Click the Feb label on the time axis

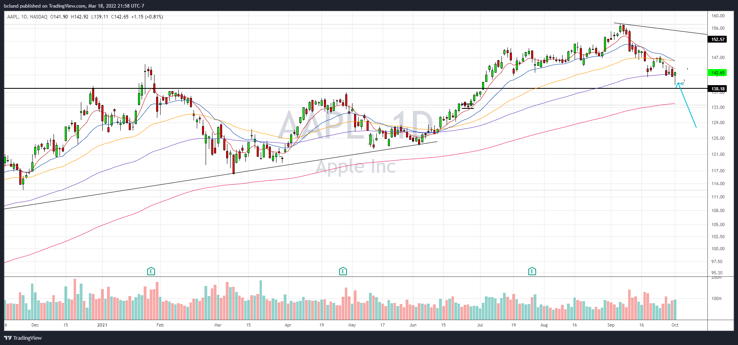tap(160, 325)
